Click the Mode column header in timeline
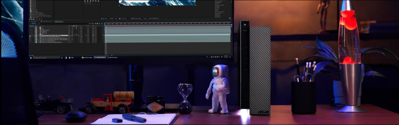This screenshot has width=399, height=125. 81,26
